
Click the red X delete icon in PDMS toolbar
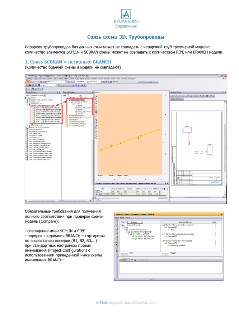59,85
